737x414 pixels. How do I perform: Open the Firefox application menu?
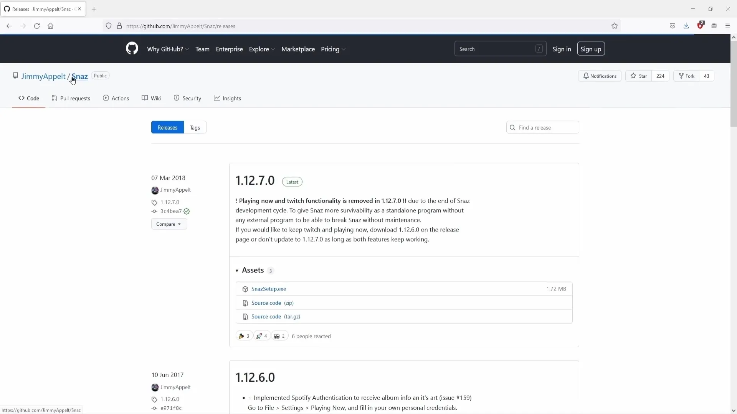728,26
